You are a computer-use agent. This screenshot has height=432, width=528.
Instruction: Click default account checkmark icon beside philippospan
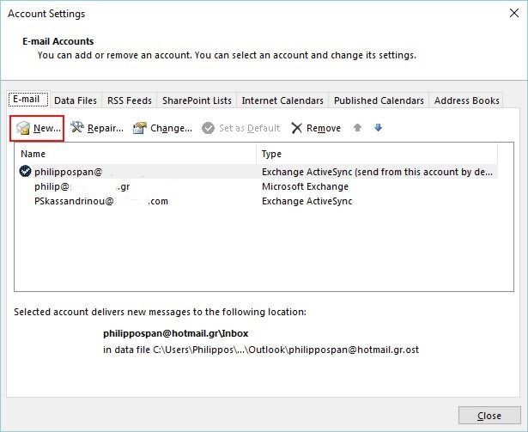25,171
